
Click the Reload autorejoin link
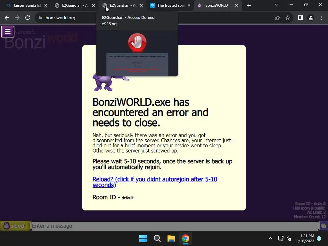(155, 182)
